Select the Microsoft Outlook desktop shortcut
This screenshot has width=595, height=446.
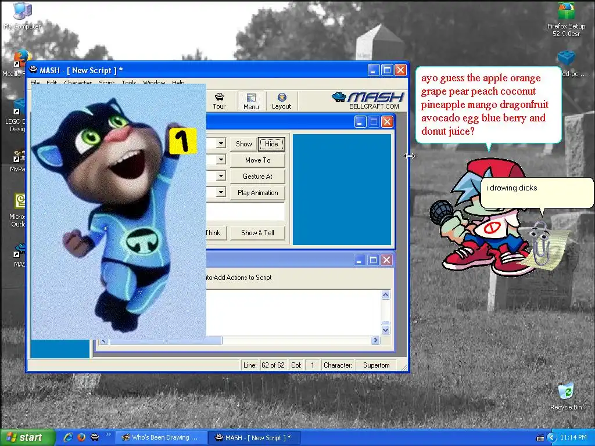coord(17,210)
